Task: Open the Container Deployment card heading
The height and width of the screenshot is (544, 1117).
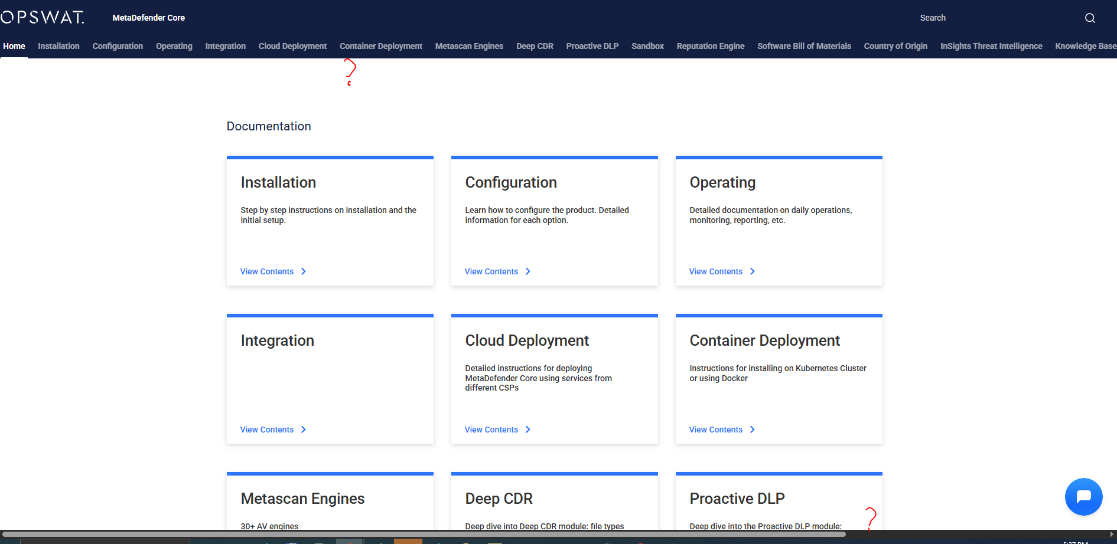Action: click(764, 340)
